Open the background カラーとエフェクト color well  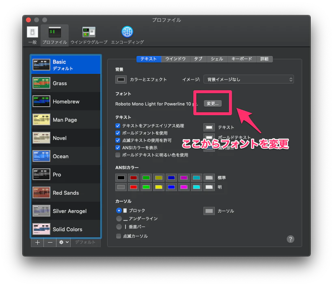(x=121, y=80)
